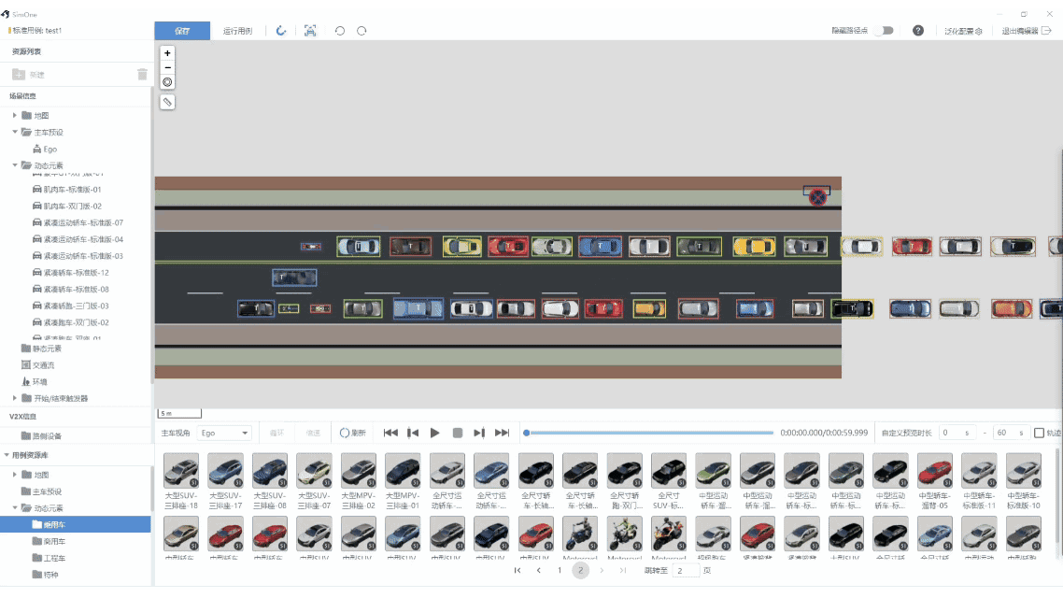
Task: Open the 特种 special vehicle folder
Action: coord(46,575)
